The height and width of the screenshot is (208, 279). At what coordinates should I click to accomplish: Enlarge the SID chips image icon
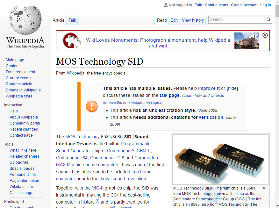pos(265,187)
